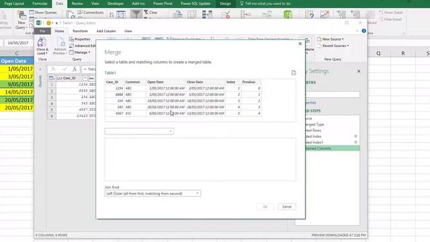This screenshot has height=242, width=430.
Task: Open Properties in Query Editor ribbon
Action: (x=80, y=39)
